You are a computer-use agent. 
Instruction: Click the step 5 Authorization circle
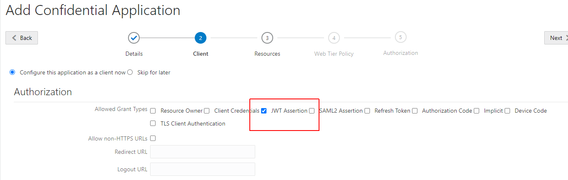click(x=400, y=37)
